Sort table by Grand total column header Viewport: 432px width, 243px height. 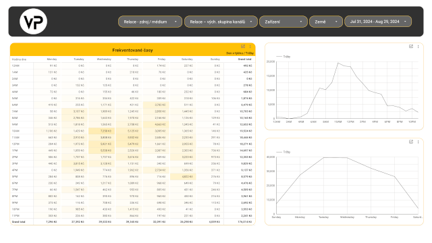pyautogui.click(x=244, y=59)
